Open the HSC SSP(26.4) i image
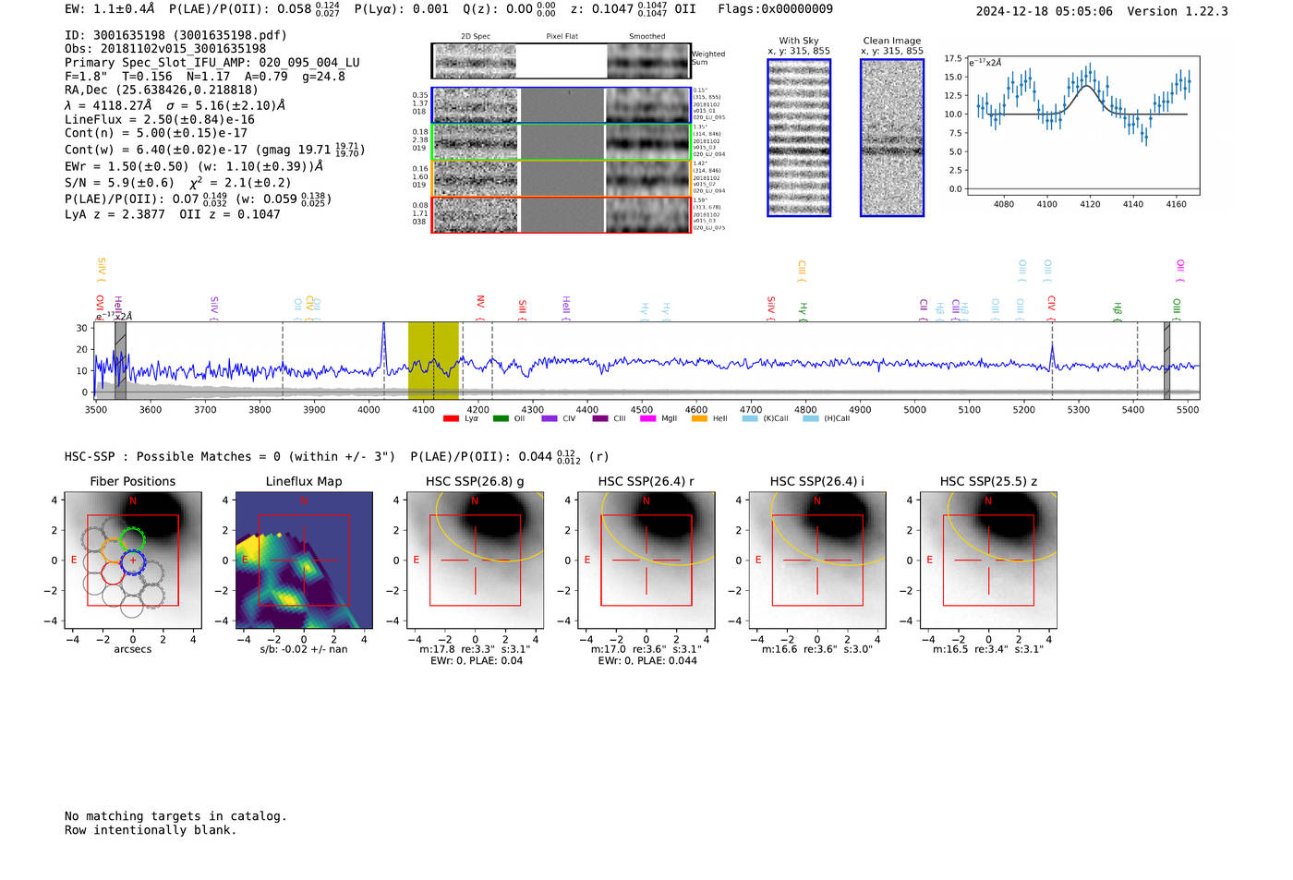 point(817,561)
